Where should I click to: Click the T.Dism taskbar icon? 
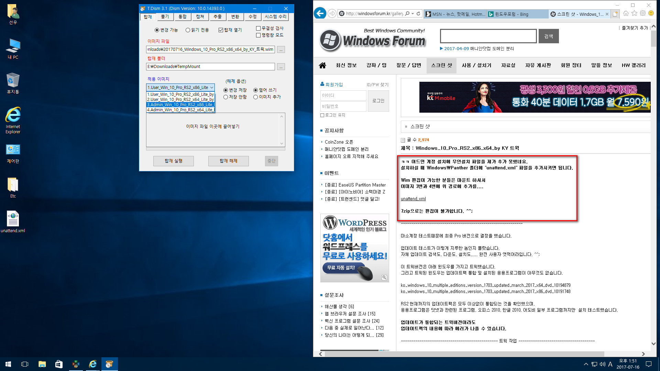pos(109,364)
